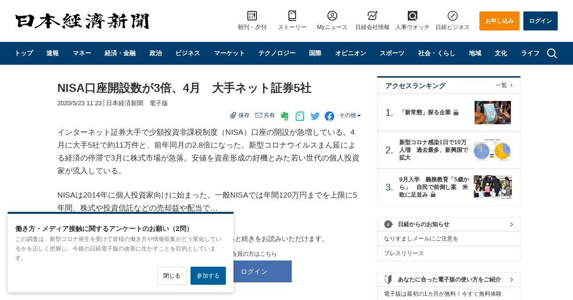Click the 日本経済新聞 logo
Image resolution: width=573 pixels, height=300 pixels.
pos(82,21)
